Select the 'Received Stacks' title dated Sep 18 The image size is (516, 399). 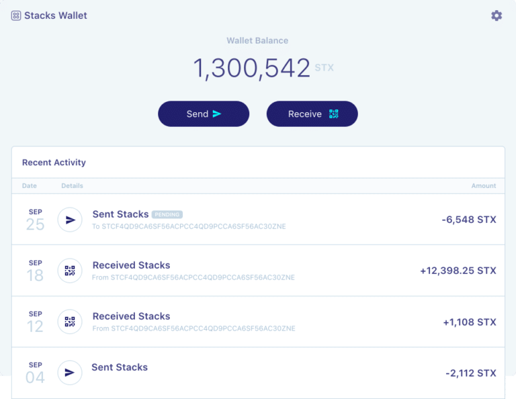pos(131,265)
